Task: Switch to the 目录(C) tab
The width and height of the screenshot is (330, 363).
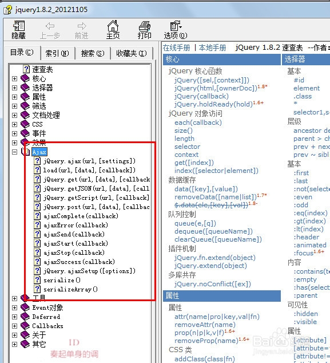Action: pos(22,53)
